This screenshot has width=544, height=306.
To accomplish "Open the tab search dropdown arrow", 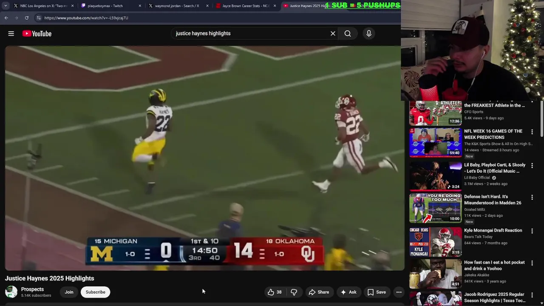I will (6, 6).
